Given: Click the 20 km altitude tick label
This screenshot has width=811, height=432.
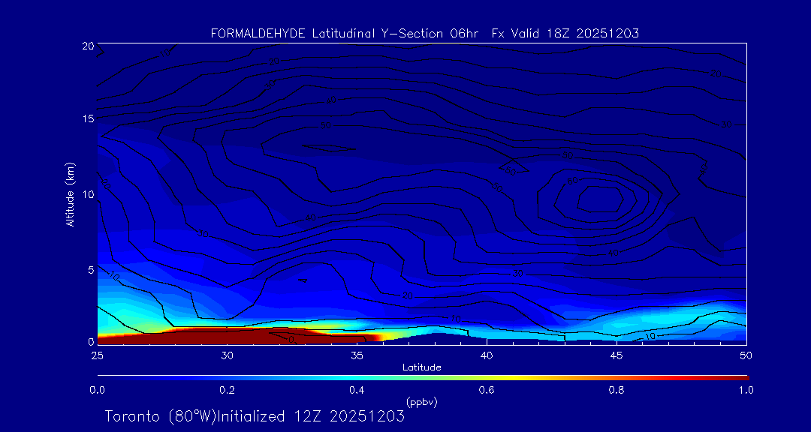Looking at the screenshot, I should coord(87,46).
